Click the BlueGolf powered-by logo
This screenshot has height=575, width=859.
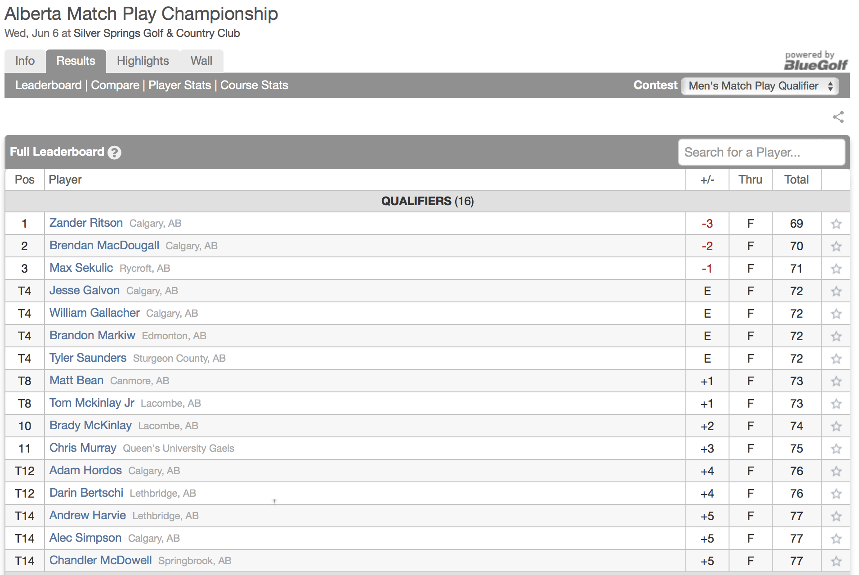coord(815,61)
